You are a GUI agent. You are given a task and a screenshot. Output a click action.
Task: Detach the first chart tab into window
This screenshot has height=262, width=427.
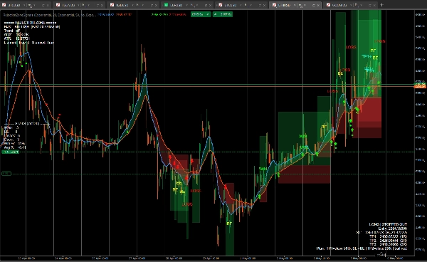[43, 5]
